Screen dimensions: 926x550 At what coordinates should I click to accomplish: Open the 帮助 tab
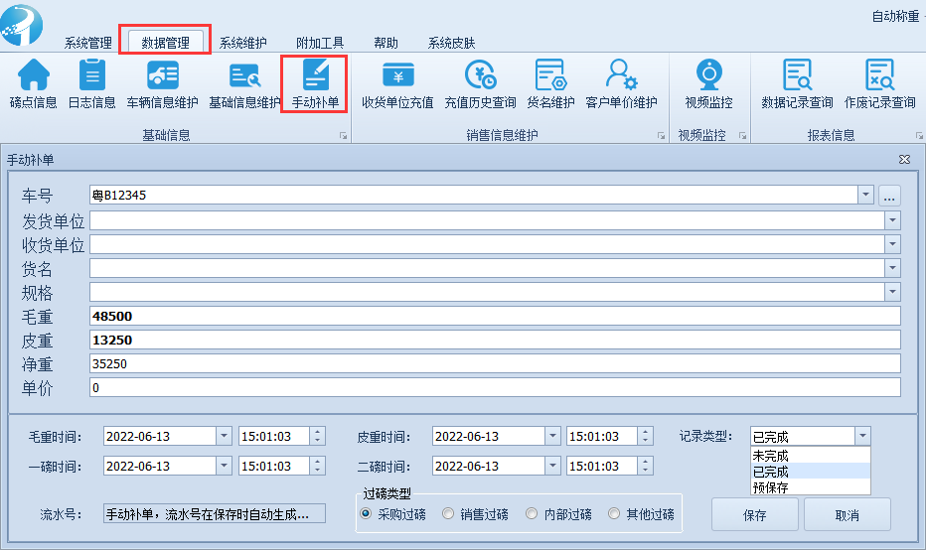386,43
